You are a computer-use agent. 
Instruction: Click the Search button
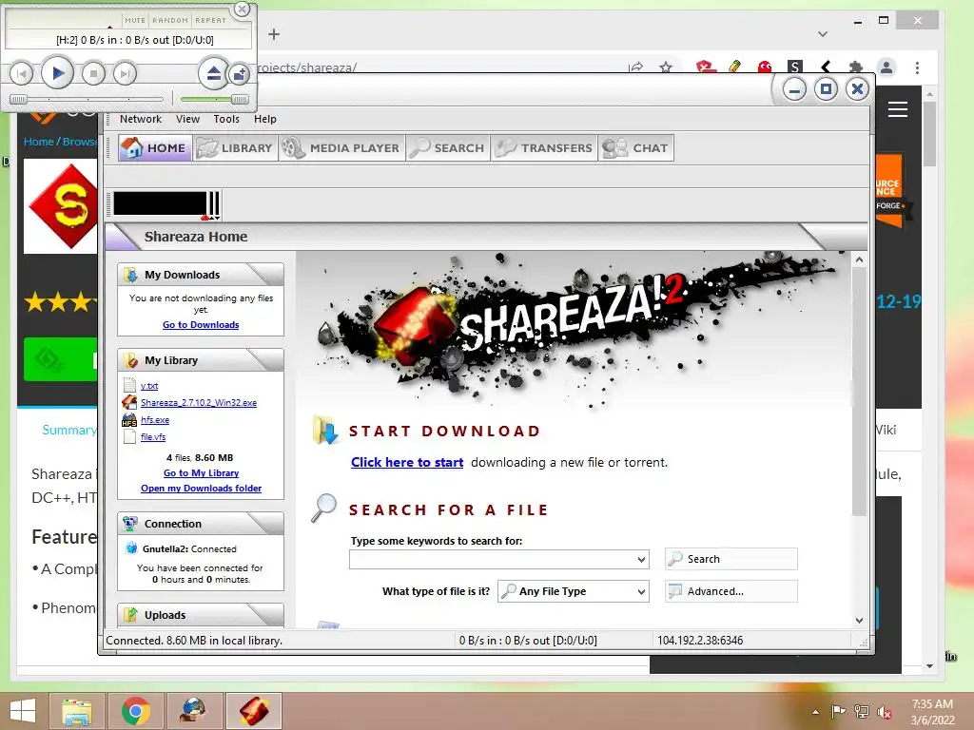(731, 559)
